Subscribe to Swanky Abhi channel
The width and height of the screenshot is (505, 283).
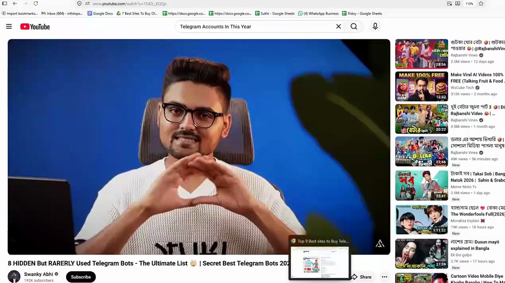click(x=81, y=277)
